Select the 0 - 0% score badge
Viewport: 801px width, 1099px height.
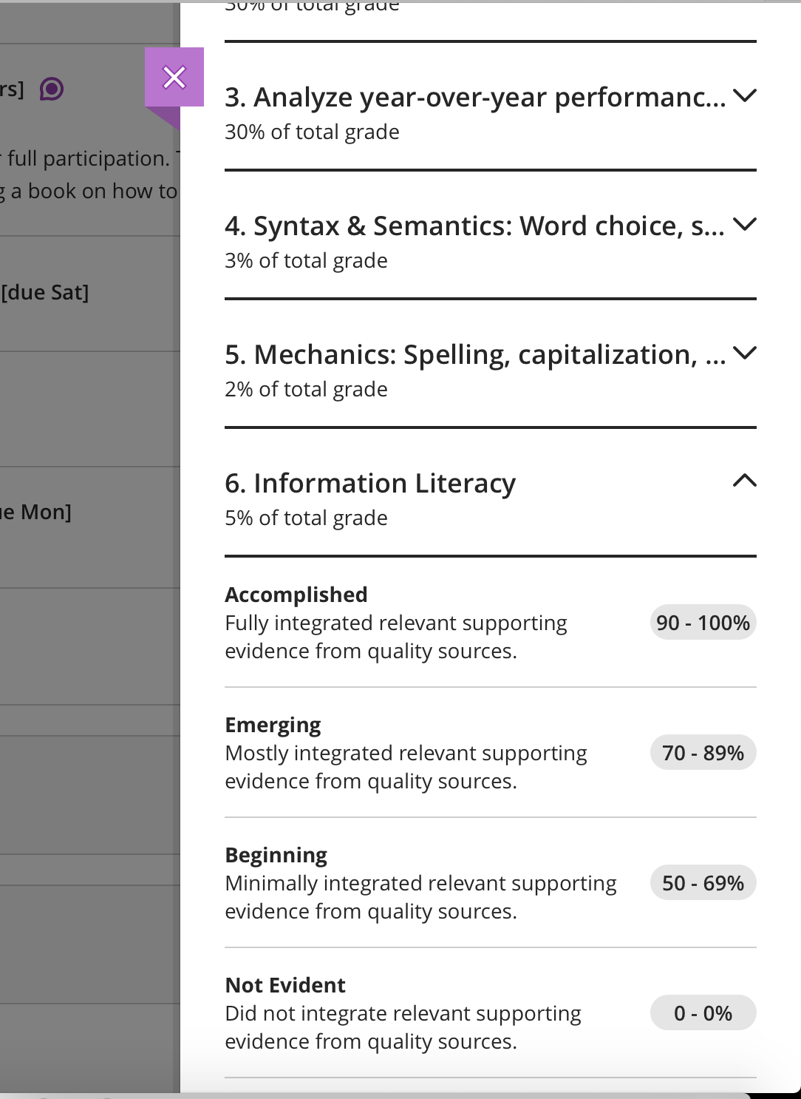(703, 1013)
